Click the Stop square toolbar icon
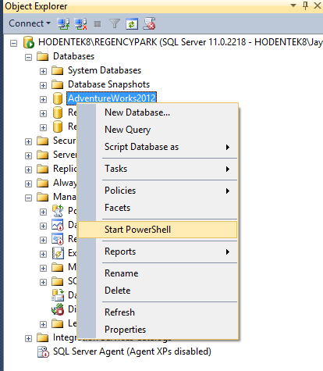The width and height of the screenshot is (323, 371). click(x=98, y=24)
